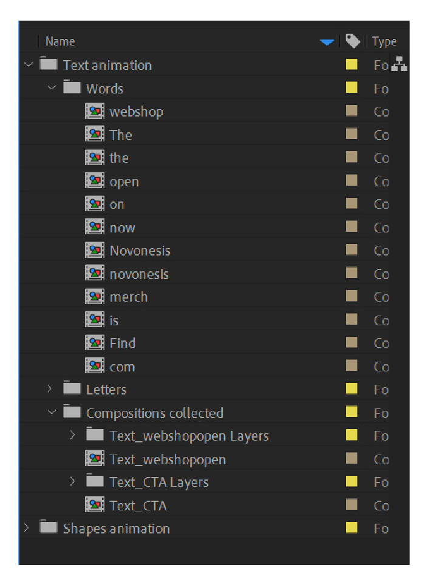
Task: Click the webshop composition icon
Action: [94, 111]
